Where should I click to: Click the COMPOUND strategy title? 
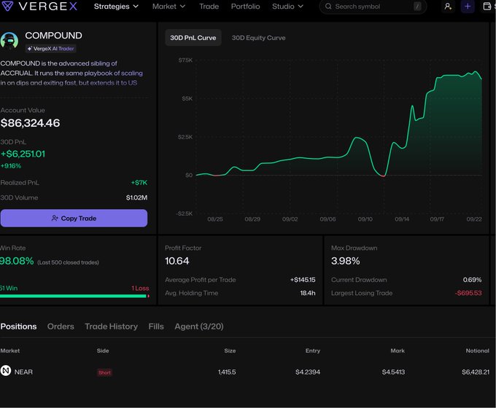pyautogui.click(x=53, y=36)
